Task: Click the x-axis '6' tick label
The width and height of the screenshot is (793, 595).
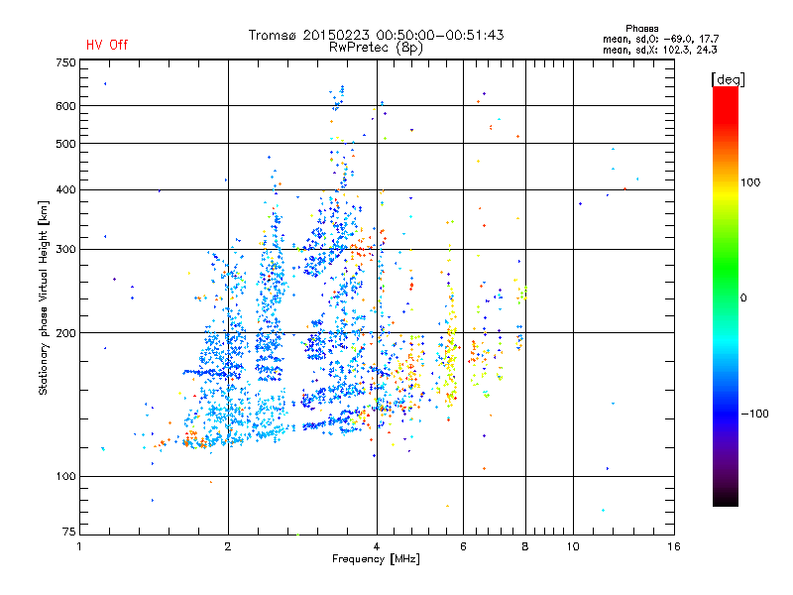Action: tap(463, 546)
